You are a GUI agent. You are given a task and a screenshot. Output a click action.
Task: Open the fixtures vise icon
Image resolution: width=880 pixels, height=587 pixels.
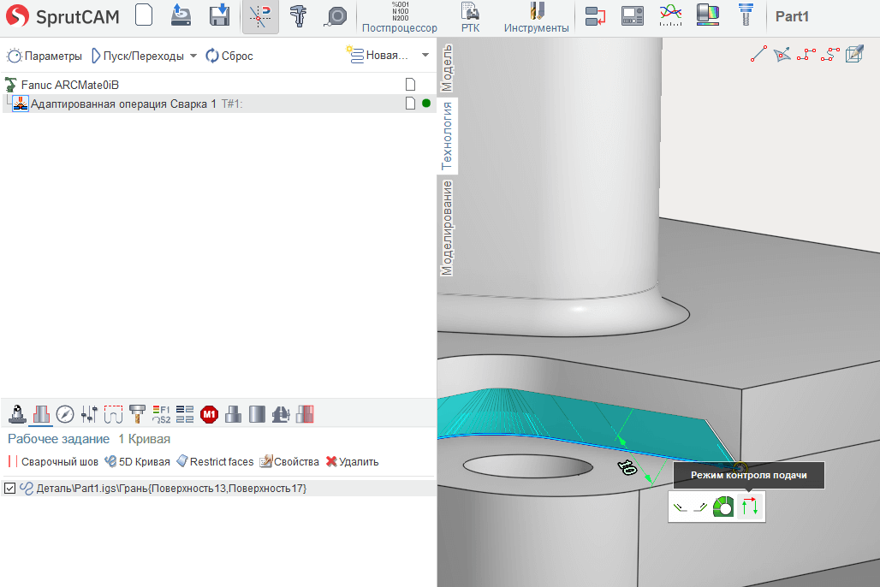[281, 414]
